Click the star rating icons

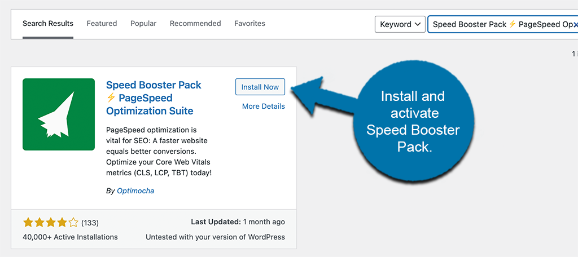click(50, 223)
